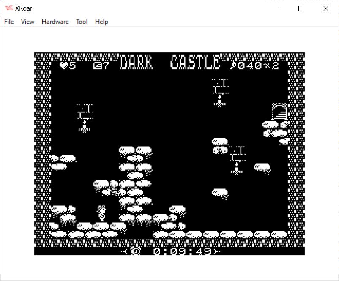Image resolution: width=339 pixels, height=281 pixels.
Task: Click the XRoar app icon in title bar
Action: click(9, 8)
